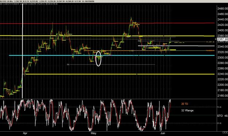Select the yellow horizontal line near 2380
This screenshot has width=228, height=136.
coord(107,36)
